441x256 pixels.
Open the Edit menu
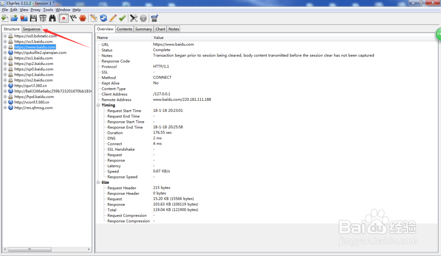tap(14, 10)
